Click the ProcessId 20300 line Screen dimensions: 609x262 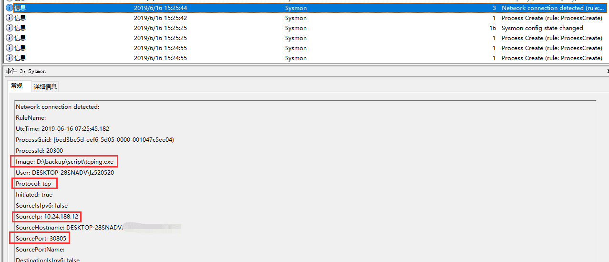(x=39, y=151)
